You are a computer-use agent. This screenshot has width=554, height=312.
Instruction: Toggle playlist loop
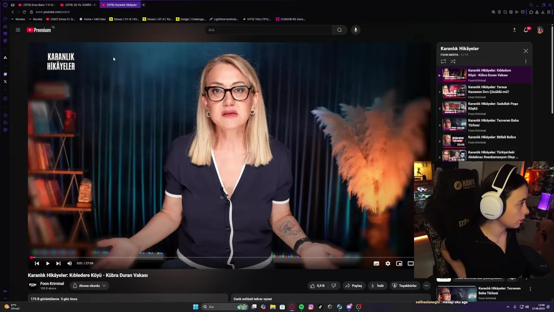coord(443,62)
